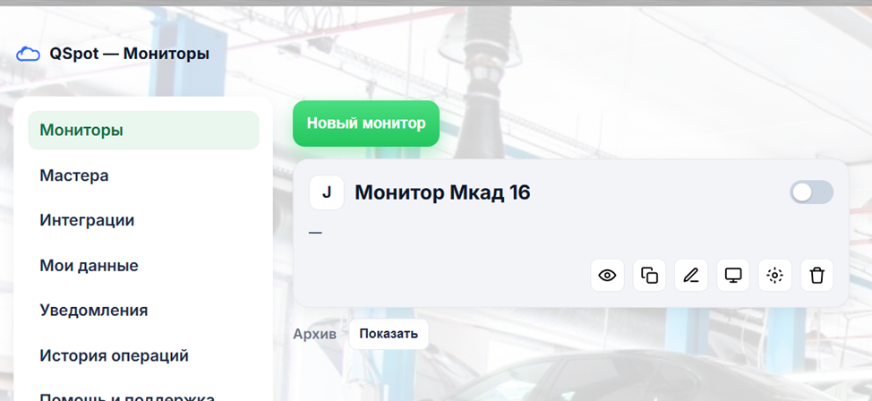Click the Показать archive button
Screen dimensions: 872x401
389,334
